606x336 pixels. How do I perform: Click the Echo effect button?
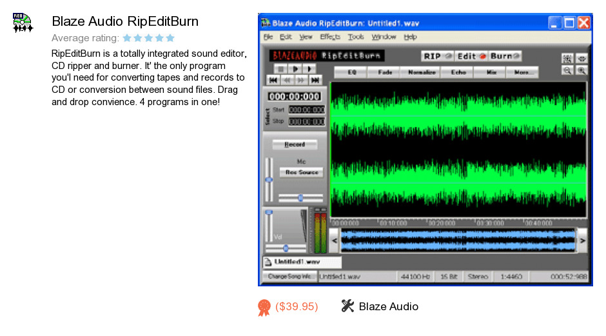coord(458,72)
